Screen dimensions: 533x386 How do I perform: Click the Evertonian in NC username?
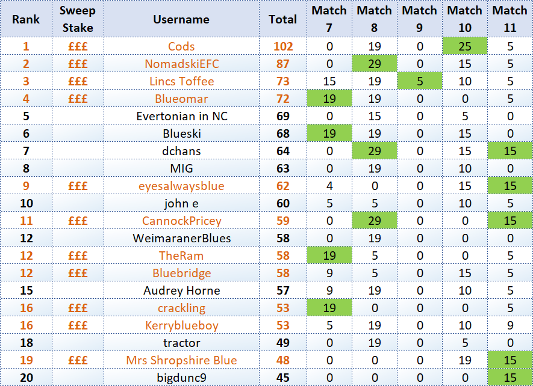(x=181, y=116)
